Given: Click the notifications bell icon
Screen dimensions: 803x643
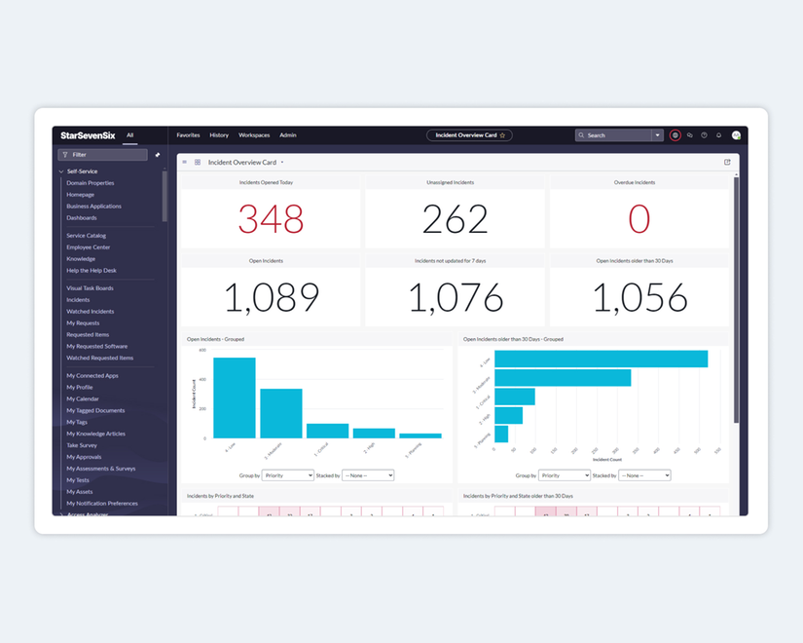Looking at the screenshot, I should click(719, 135).
